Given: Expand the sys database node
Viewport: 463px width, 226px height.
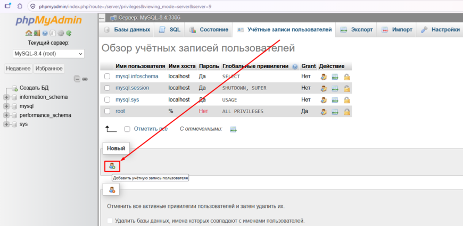Looking at the screenshot, I should (x=6, y=124).
